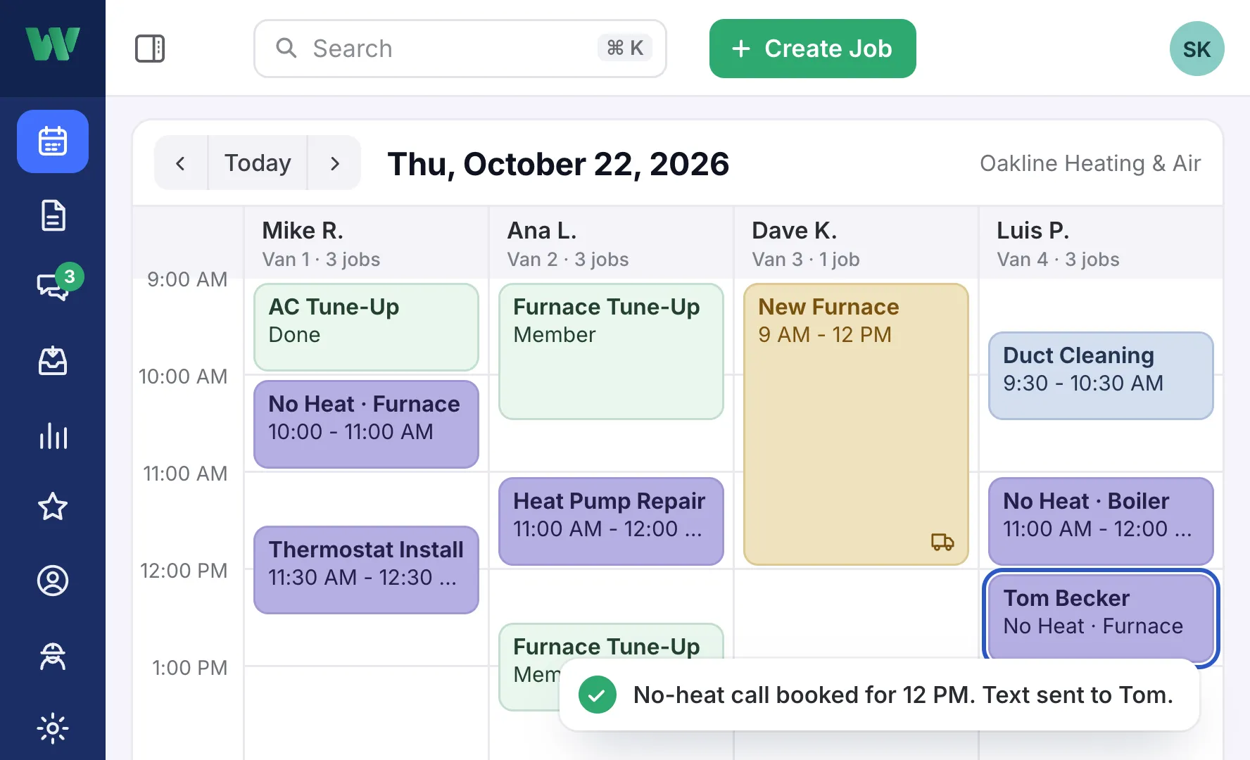1250x760 pixels.
Task: Go to the previous day chevron
Action: click(181, 163)
